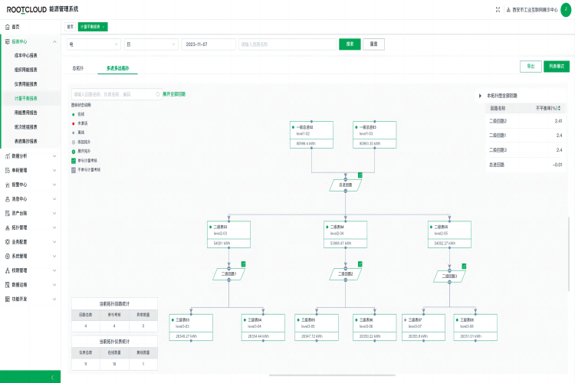
Task: Collapse the sidebar using bottom green arrow
Action: [x=51, y=377]
